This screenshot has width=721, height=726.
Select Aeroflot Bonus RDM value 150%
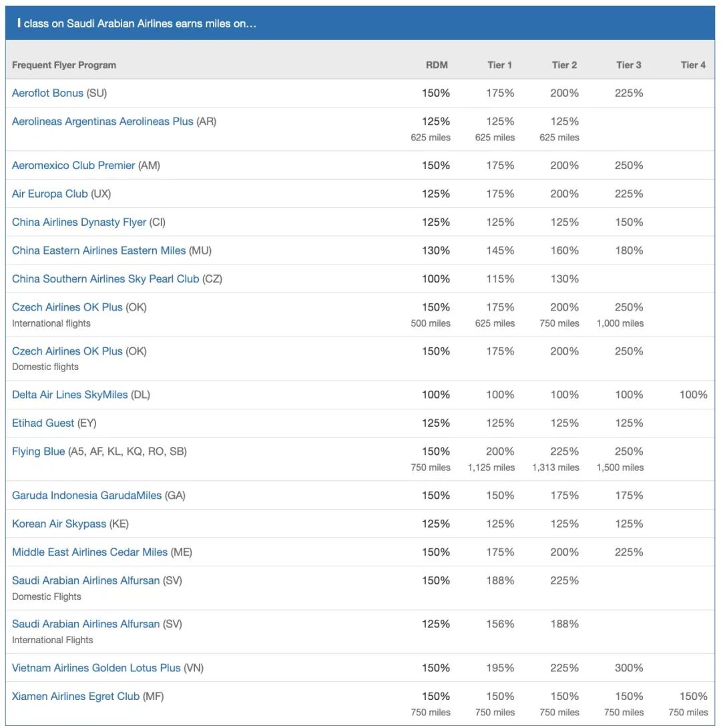point(436,93)
